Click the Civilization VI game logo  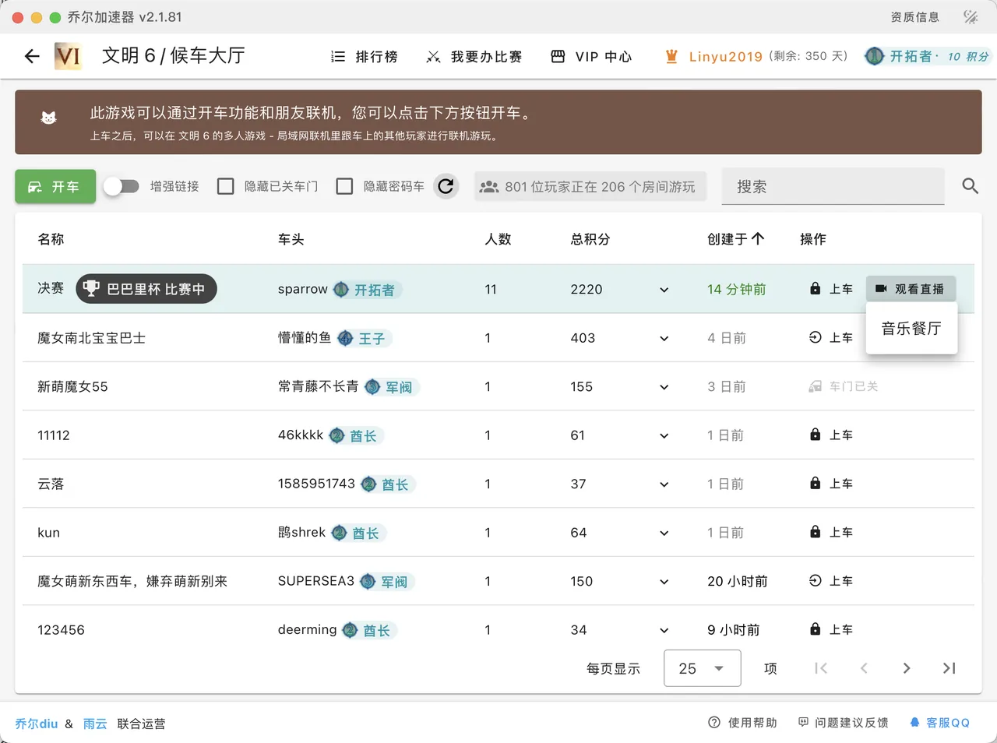69,56
